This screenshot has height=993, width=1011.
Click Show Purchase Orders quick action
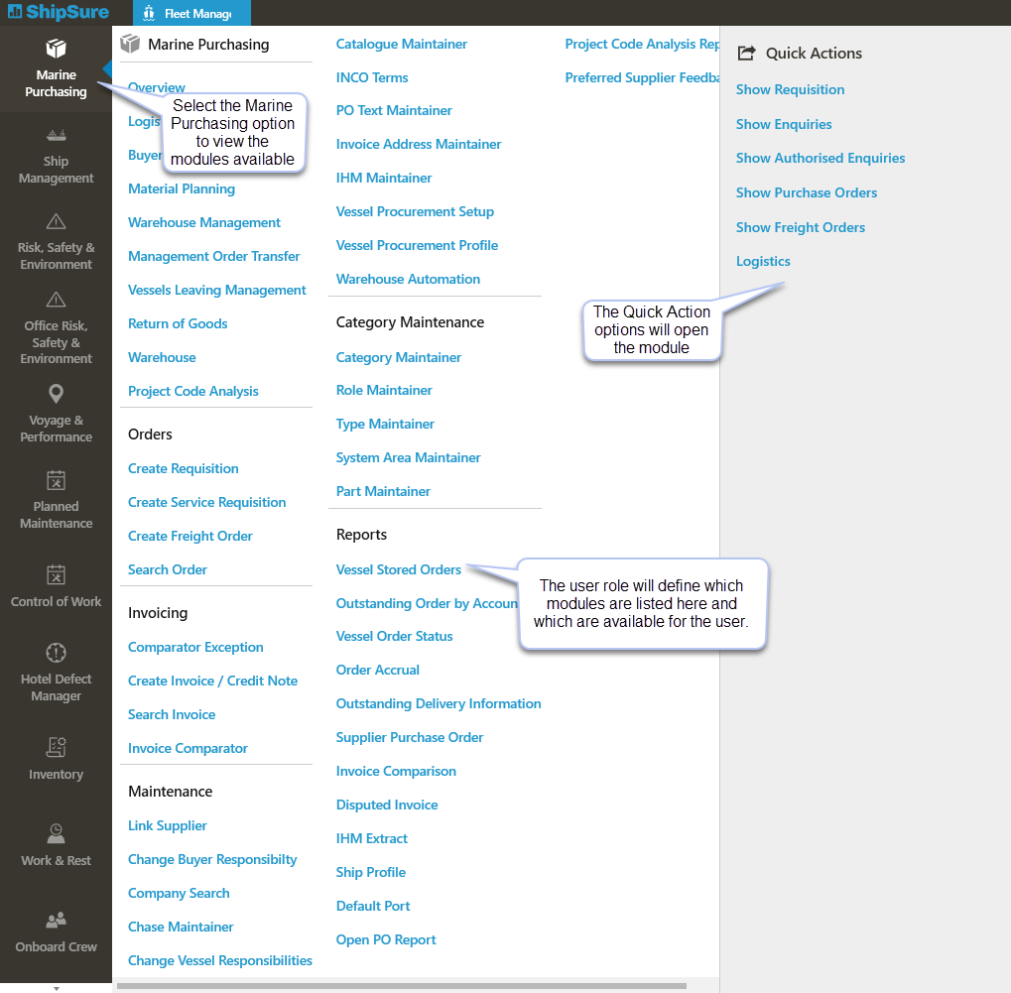806,193
